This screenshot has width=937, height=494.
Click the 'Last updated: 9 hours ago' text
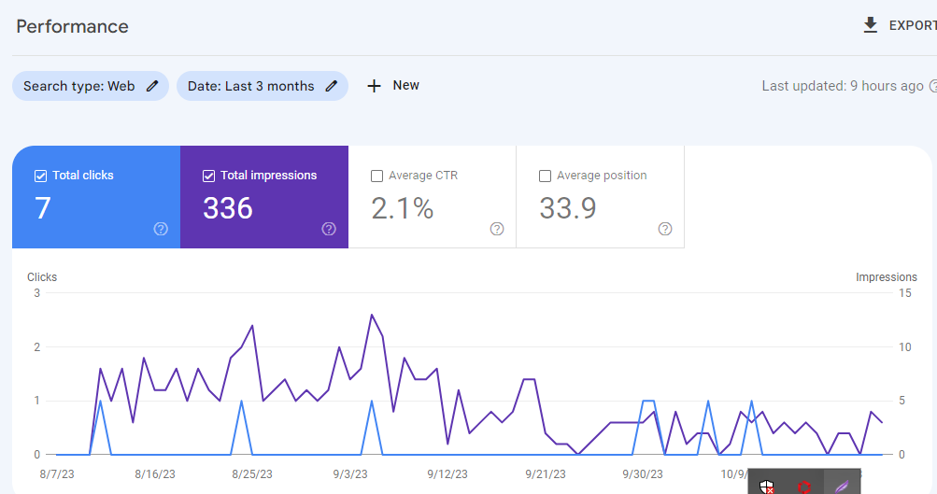pyautogui.click(x=842, y=86)
